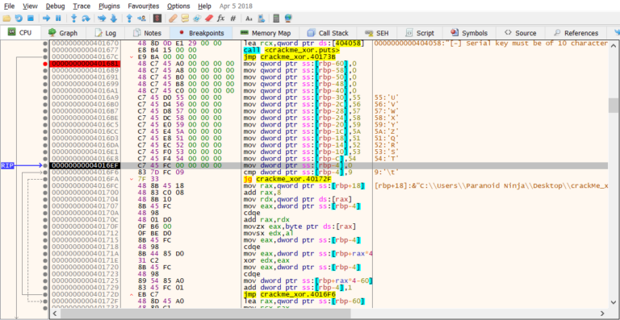
Task: Open the Patches dialog icon
Action: point(173,19)
